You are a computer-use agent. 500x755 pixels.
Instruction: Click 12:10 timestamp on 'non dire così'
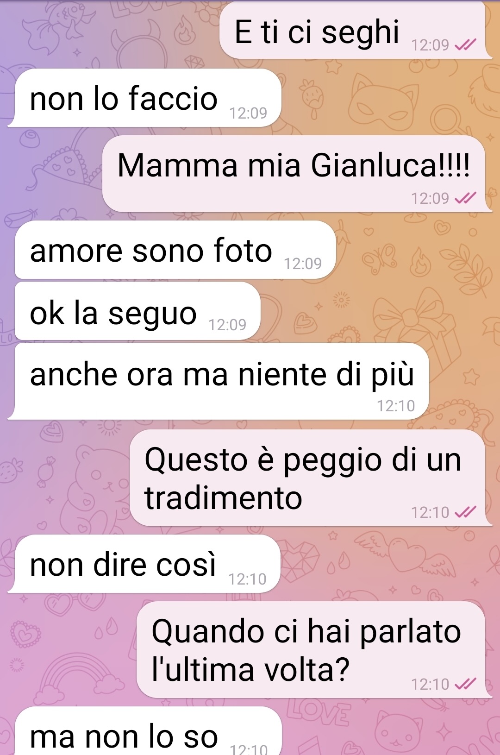click(248, 579)
